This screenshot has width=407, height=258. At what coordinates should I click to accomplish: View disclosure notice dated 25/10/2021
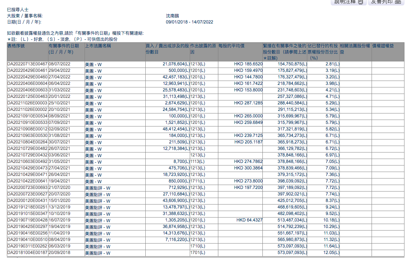(x=59, y=103)
